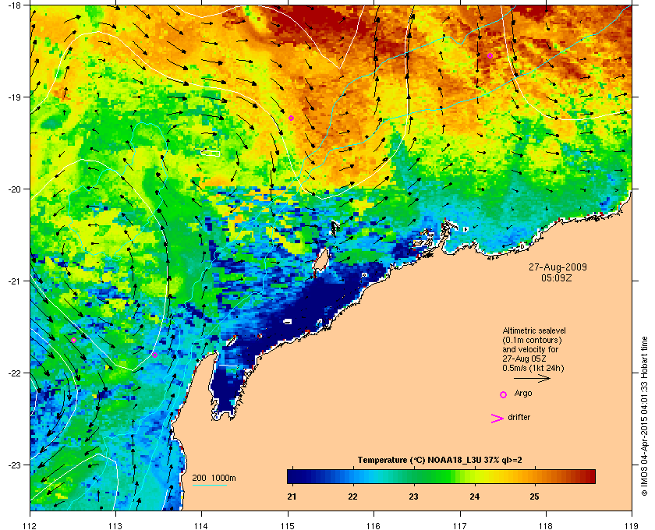The height and width of the screenshot is (530, 655).
Task: Click the Argo float marker near 112.5E 21.6S
Action: coord(73,341)
